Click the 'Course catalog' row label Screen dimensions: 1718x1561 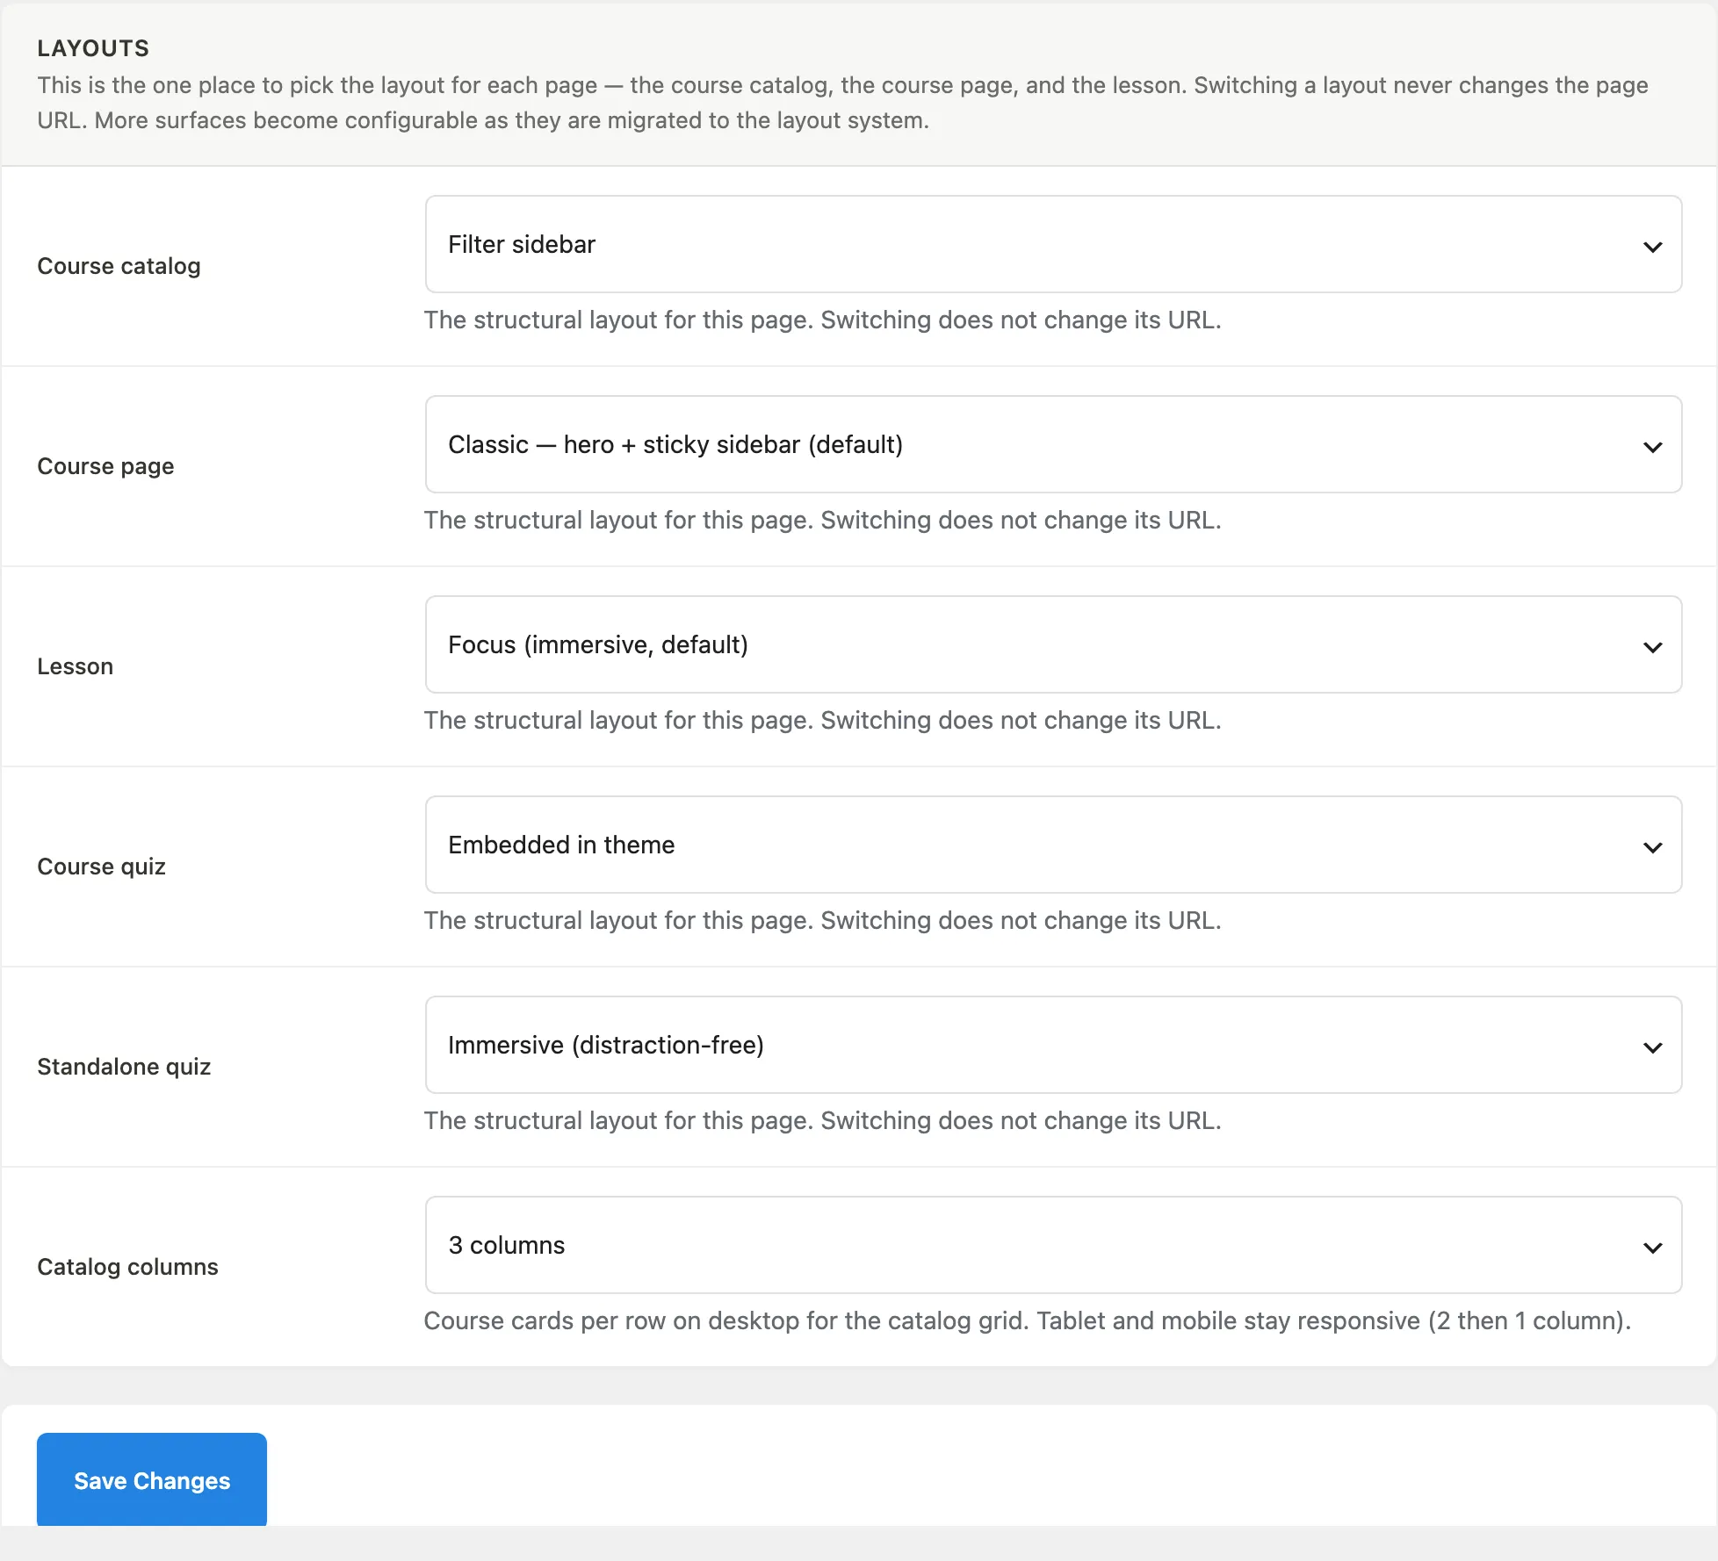click(119, 266)
